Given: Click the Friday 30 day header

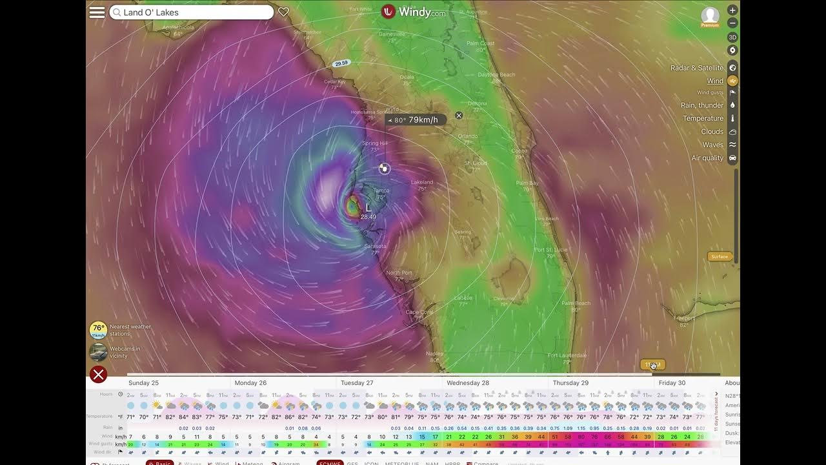Looking at the screenshot, I should pyautogui.click(x=672, y=383).
